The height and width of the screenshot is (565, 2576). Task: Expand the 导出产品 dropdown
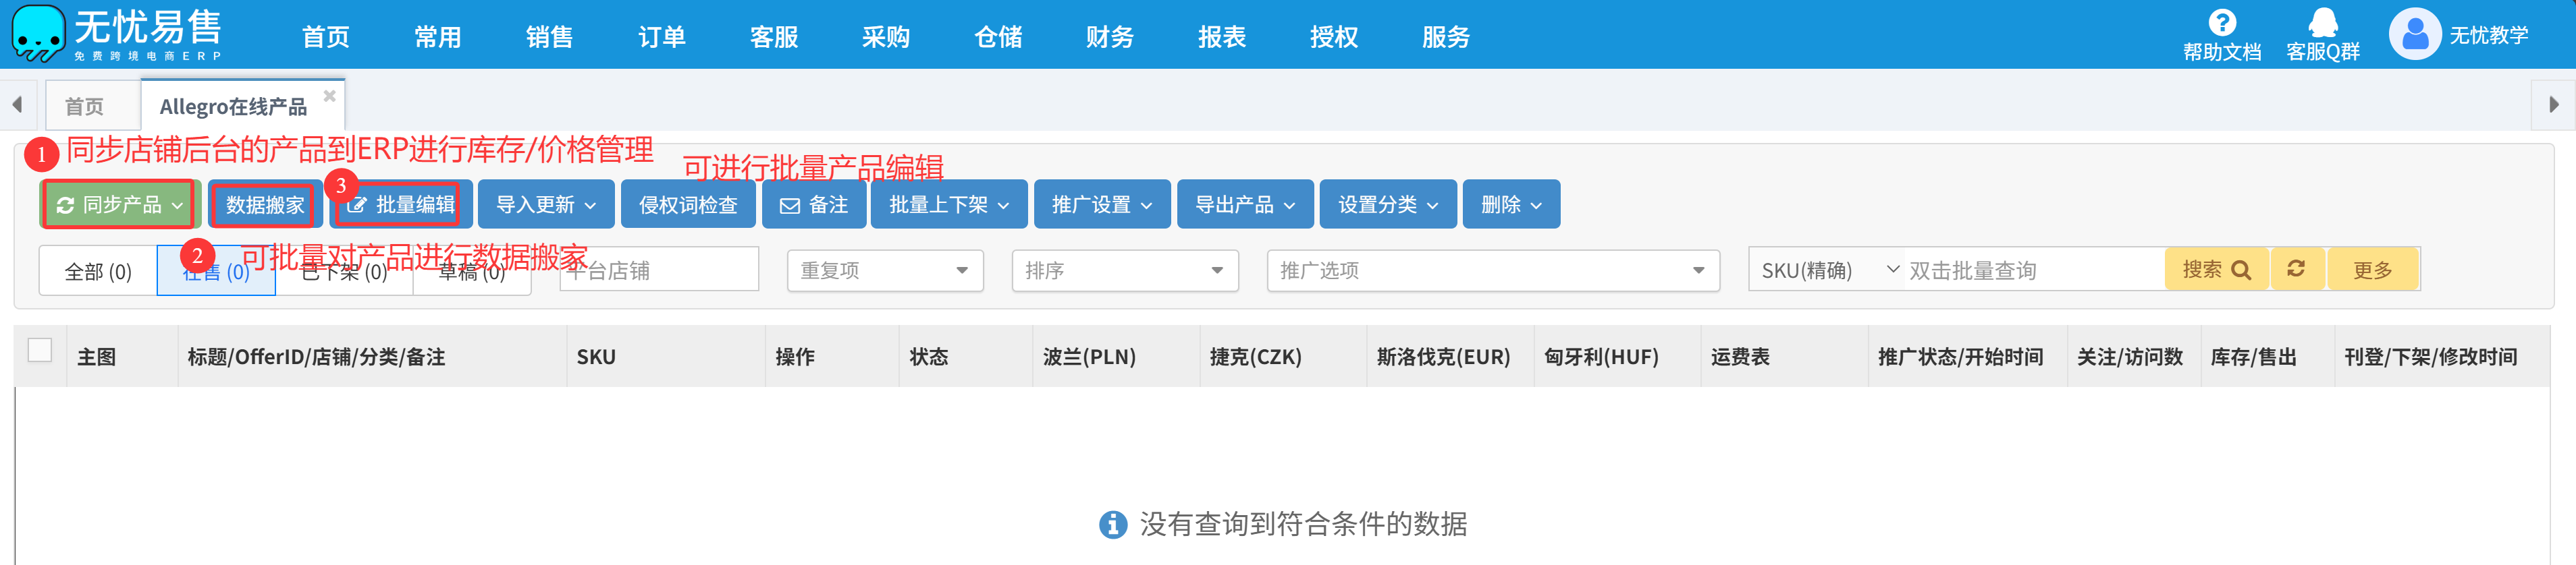[1245, 205]
